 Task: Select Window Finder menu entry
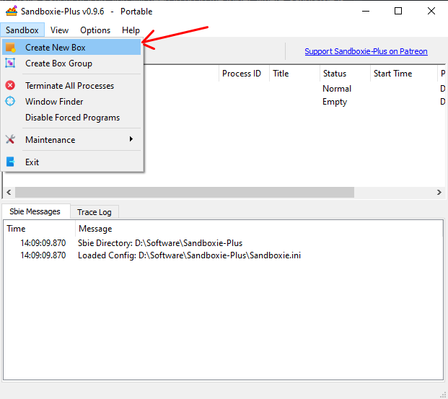[71, 102]
